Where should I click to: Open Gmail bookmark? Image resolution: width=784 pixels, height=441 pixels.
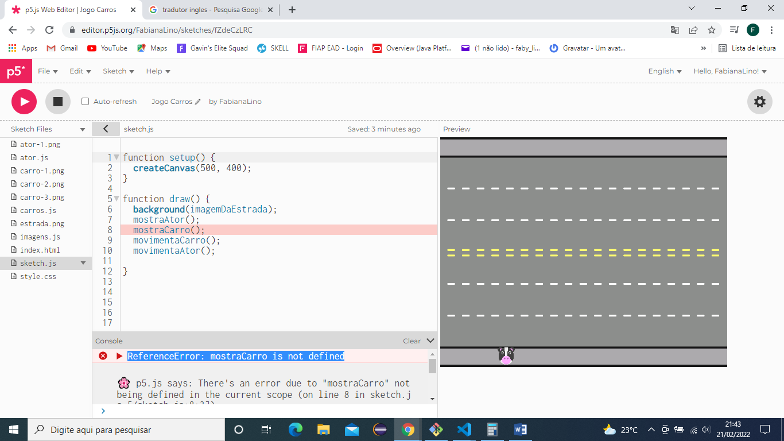coord(62,48)
